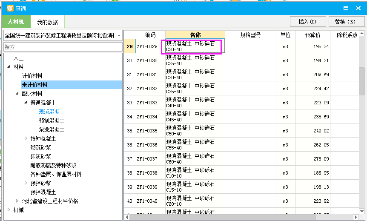Click the vertical scrollbar of the table
367x221 pixels.
(x=362, y=128)
